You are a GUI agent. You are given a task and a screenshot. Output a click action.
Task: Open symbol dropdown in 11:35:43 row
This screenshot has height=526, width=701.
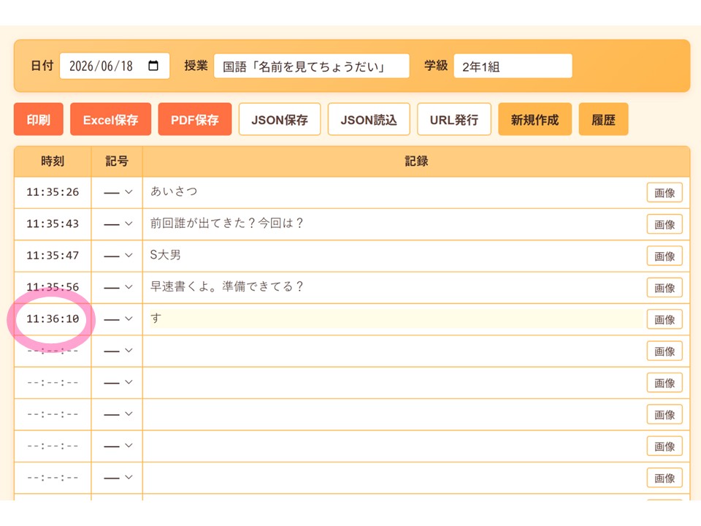tap(118, 224)
